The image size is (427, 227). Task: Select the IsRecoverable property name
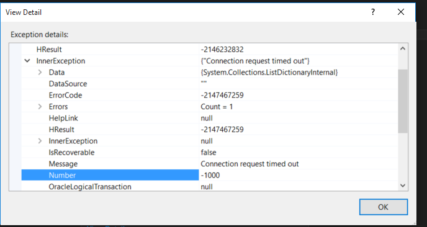pyautogui.click(x=71, y=153)
